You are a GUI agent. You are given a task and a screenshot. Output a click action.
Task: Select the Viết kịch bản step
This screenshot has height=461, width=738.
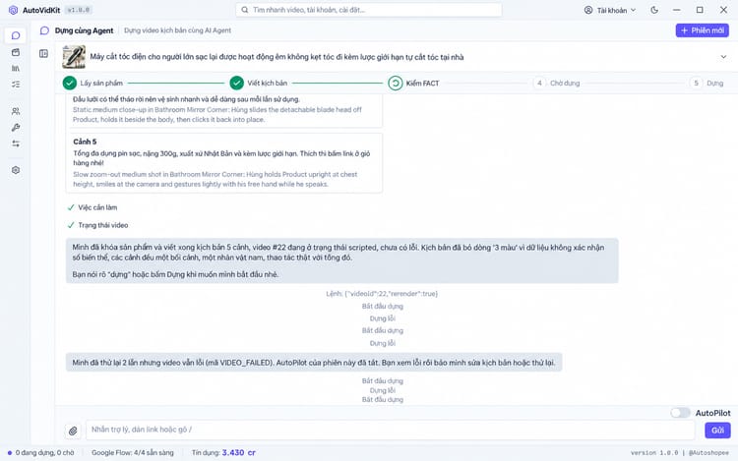click(259, 84)
